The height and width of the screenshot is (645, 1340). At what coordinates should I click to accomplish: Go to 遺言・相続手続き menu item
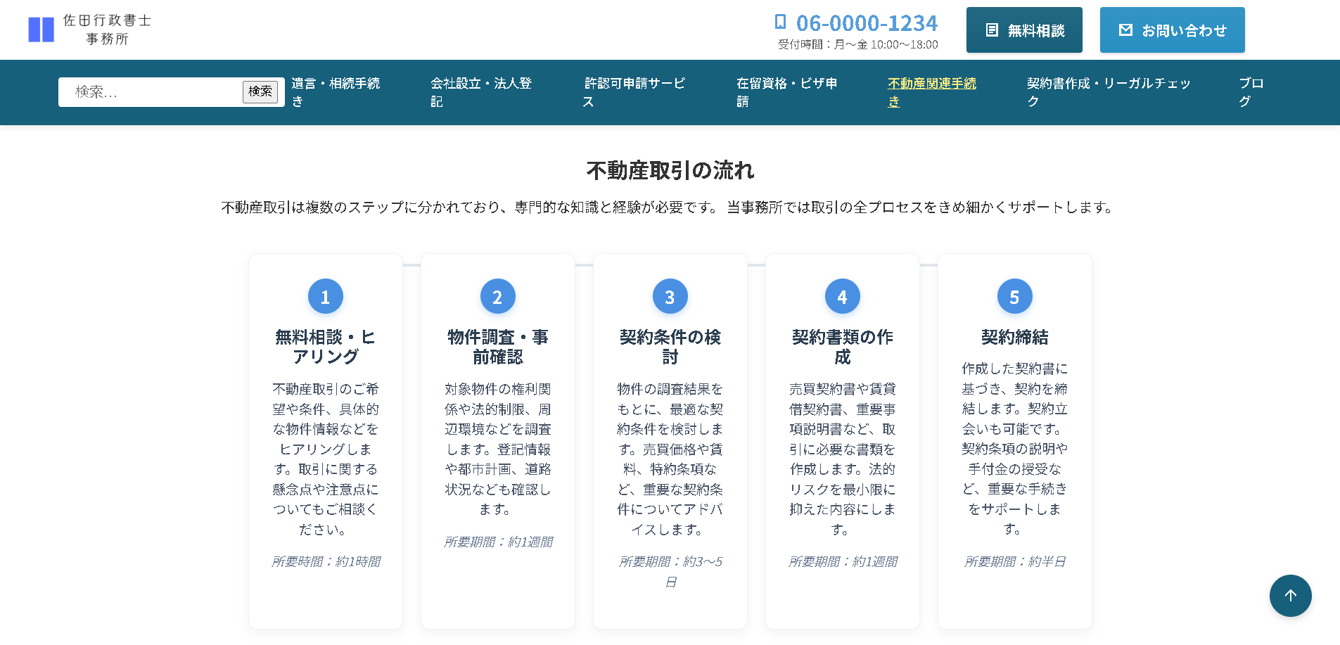tap(336, 92)
